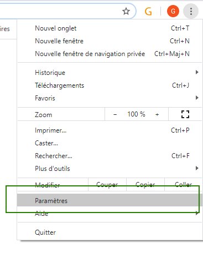
Task: Click the Copier button
Action: pos(145,185)
